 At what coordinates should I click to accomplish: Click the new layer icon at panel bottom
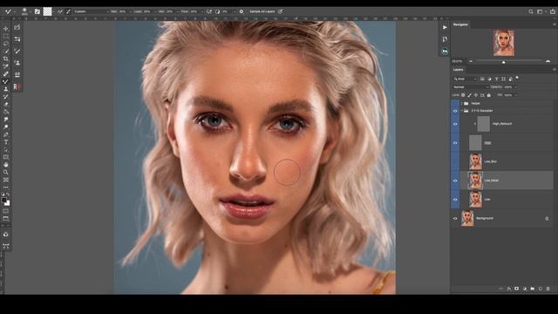coord(541,289)
